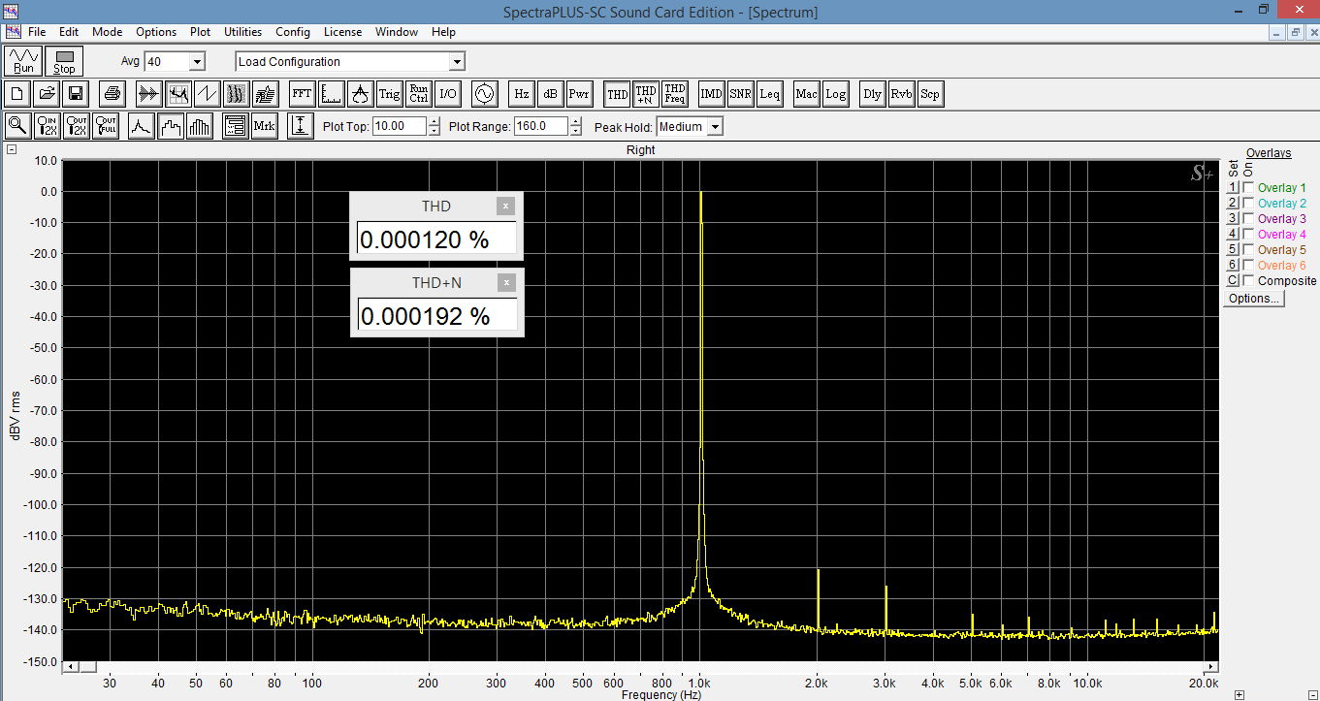Open the File menu
1320x701 pixels.
pyautogui.click(x=37, y=32)
